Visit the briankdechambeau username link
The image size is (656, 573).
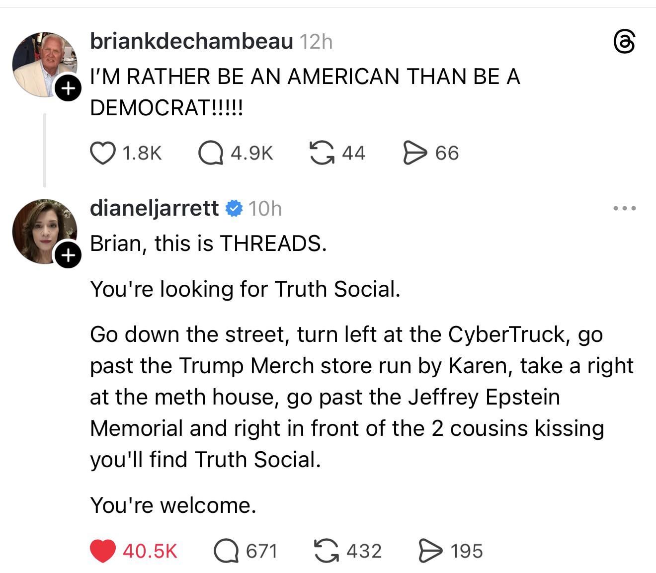click(191, 42)
